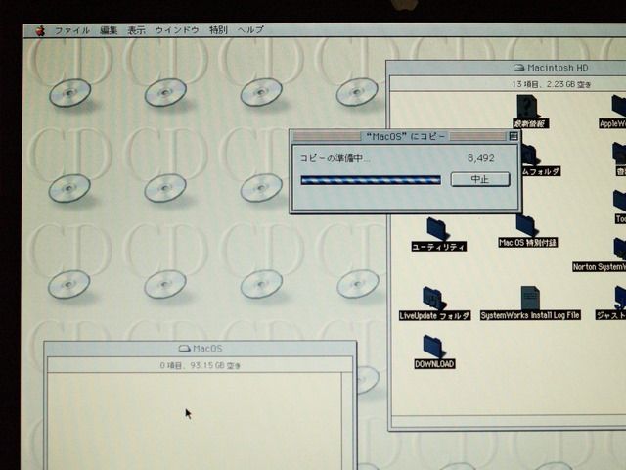The width and height of the screenshot is (626, 470).
Task: Click the Macintosh HD window title bar
Action: 506,68
